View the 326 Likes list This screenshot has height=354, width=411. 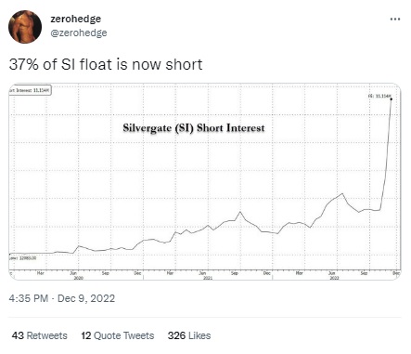point(189,335)
